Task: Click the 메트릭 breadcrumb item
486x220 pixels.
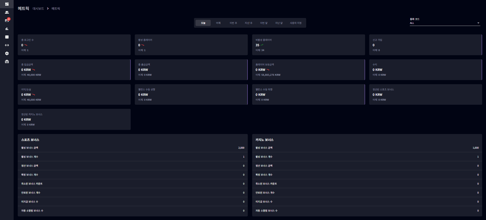Action: pos(56,8)
